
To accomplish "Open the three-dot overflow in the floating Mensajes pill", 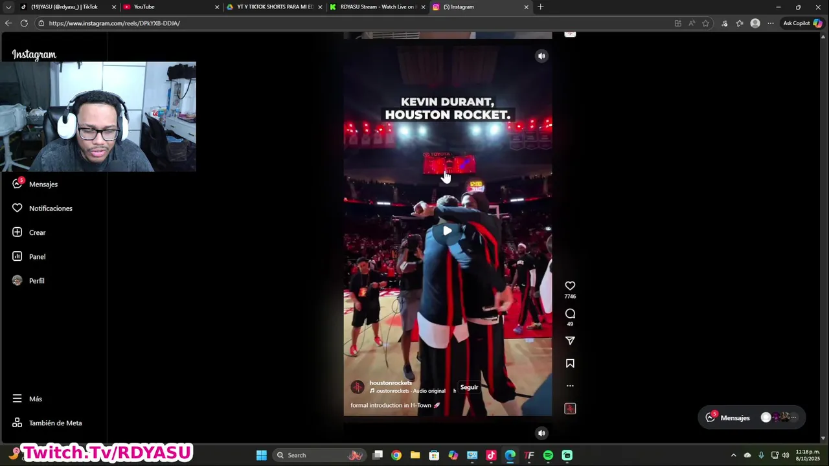I will tap(794, 417).
